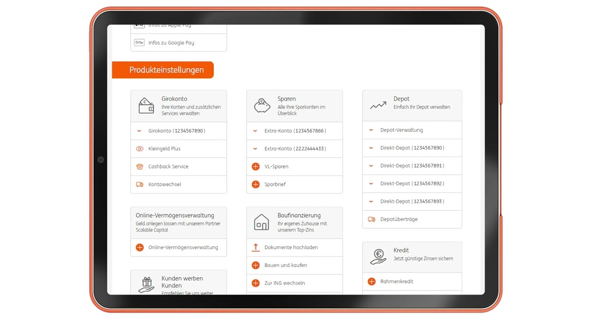The image size is (591, 332).
Task: Click the Depot card title
Action: tap(402, 99)
